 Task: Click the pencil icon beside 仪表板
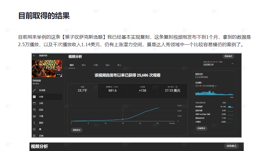tap(34, 90)
